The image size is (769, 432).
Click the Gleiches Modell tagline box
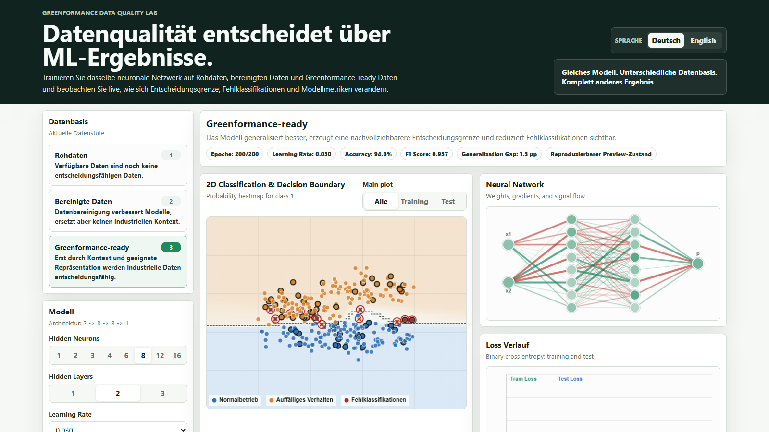pos(640,77)
